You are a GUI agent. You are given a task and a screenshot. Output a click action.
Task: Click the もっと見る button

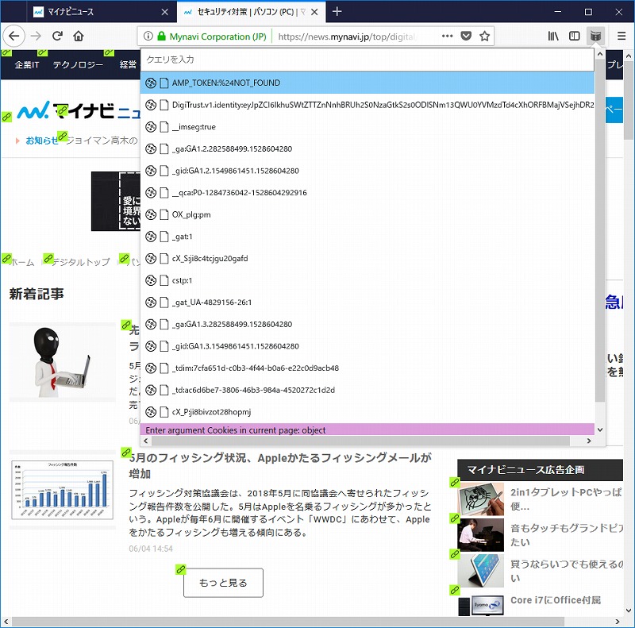pyautogui.click(x=223, y=583)
